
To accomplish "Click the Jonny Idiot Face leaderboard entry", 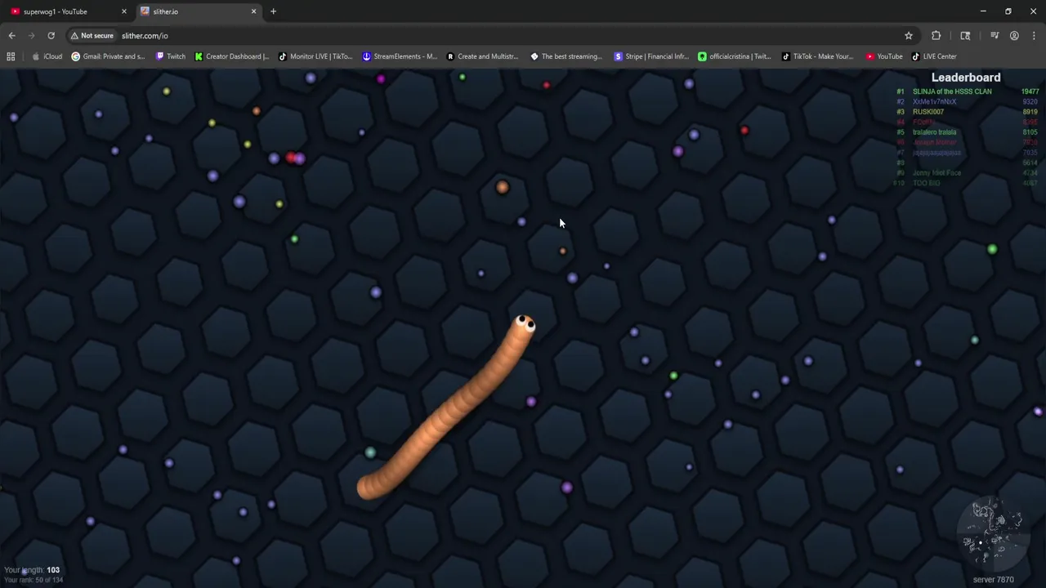I will [936, 173].
